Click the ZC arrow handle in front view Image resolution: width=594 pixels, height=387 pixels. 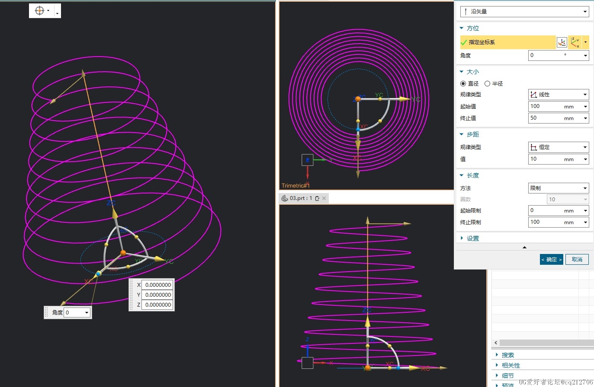click(368, 322)
